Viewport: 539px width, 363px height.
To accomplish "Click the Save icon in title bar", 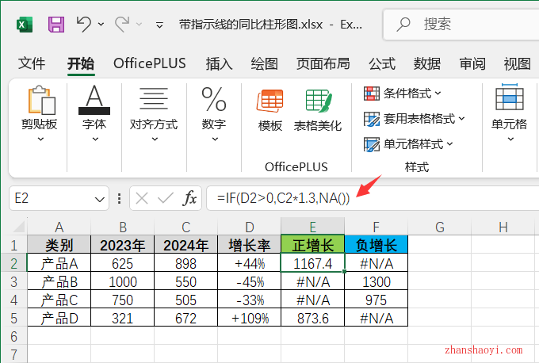I will tap(56, 25).
